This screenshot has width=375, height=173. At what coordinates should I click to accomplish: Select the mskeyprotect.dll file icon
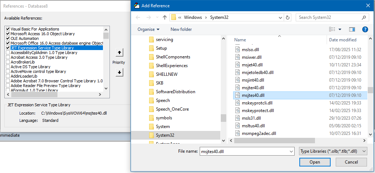click(238, 111)
